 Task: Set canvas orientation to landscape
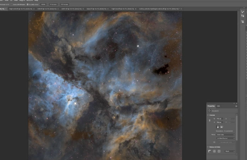pos(221,127)
